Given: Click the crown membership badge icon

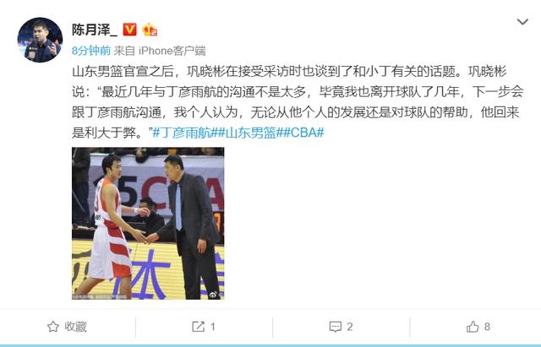Looking at the screenshot, I should click(x=150, y=30).
